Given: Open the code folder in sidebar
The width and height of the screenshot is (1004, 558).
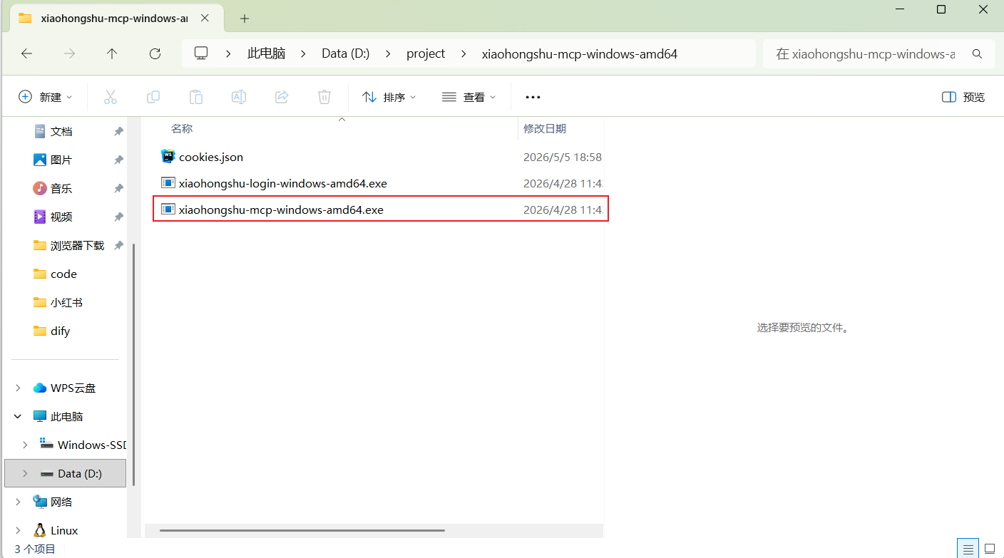Looking at the screenshot, I should pyautogui.click(x=63, y=274).
